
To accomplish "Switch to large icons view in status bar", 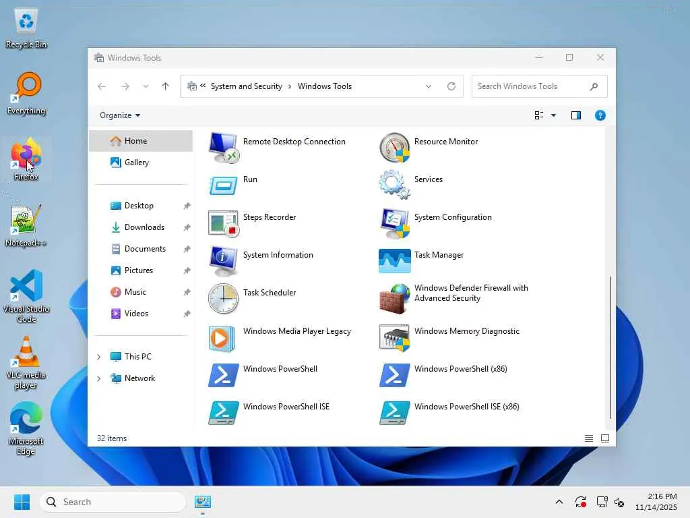I will tap(605, 438).
